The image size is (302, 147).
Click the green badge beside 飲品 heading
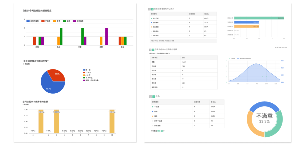pos(154,96)
